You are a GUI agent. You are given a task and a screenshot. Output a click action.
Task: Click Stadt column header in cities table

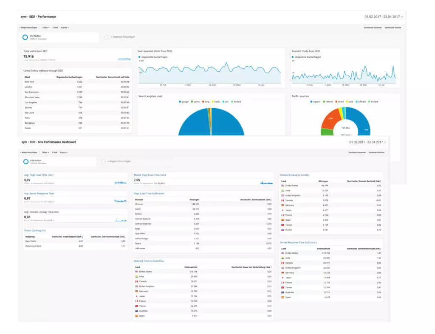(28, 77)
